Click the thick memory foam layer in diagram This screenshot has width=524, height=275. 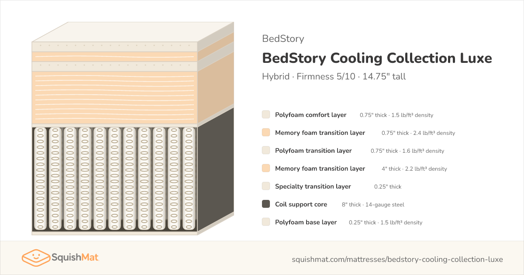tap(114, 97)
